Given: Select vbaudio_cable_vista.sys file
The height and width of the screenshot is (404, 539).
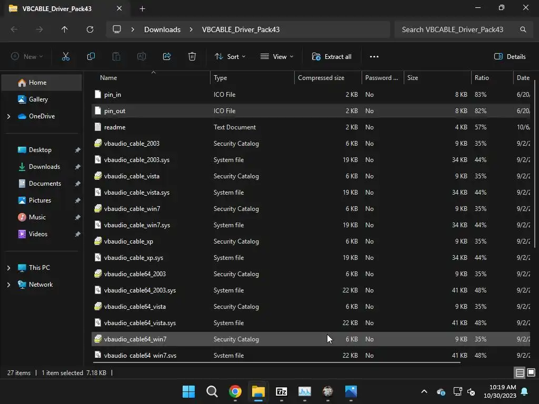Looking at the screenshot, I should point(311,193).
